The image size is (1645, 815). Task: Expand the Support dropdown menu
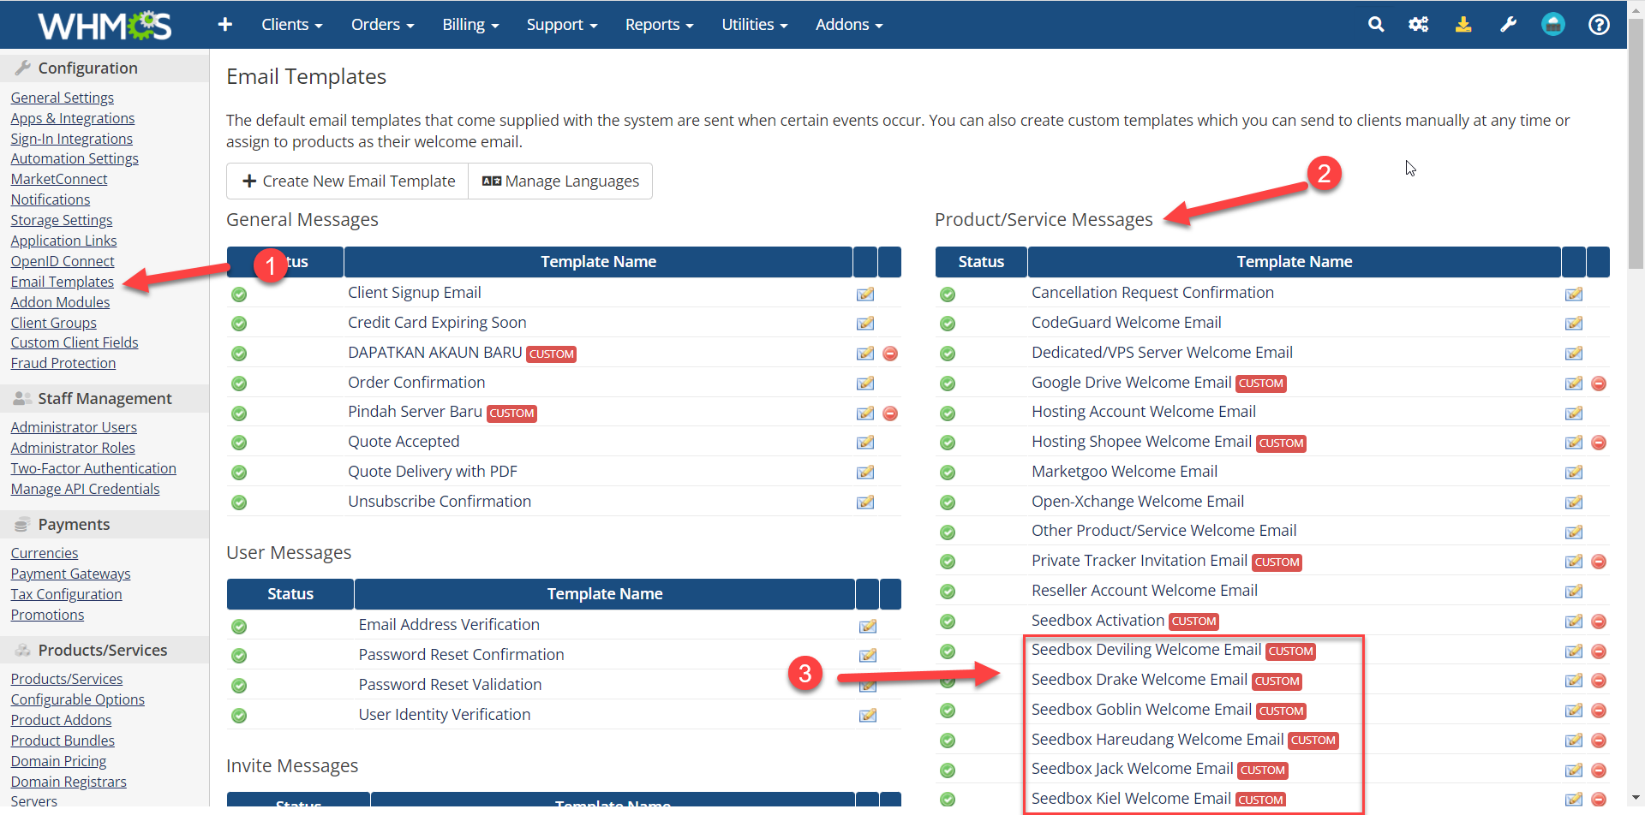click(x=562, y=25)
